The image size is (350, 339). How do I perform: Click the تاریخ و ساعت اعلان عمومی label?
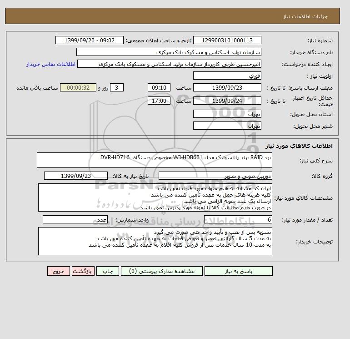click(x=159, y=40)
